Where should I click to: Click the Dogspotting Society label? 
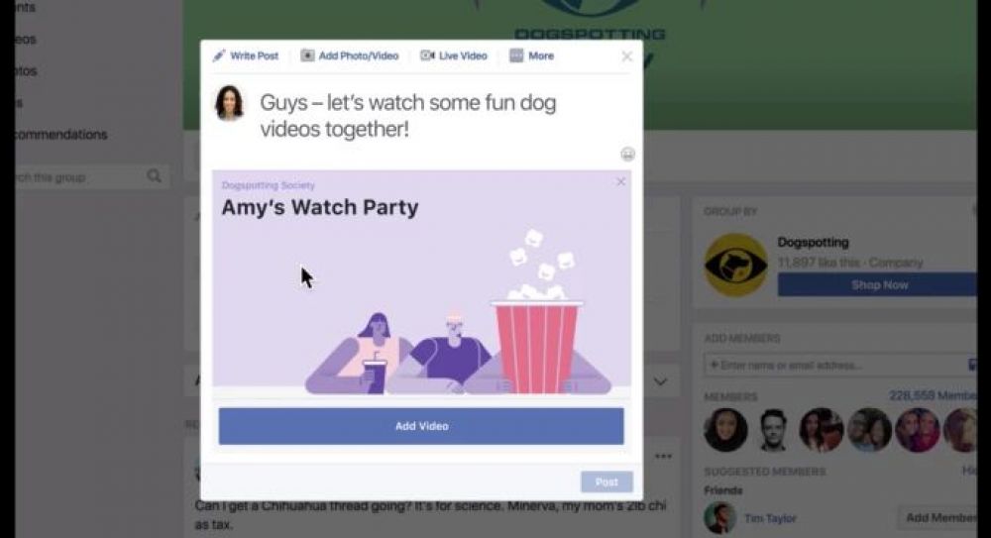(x=268, y=185)
